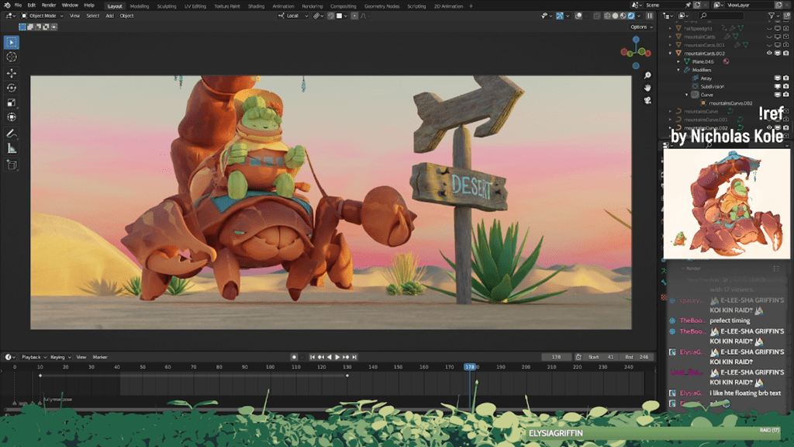The height and width of the screenshot is (447, 794).
Task: Jump to next keyframe
Action: tap(346, 357)
